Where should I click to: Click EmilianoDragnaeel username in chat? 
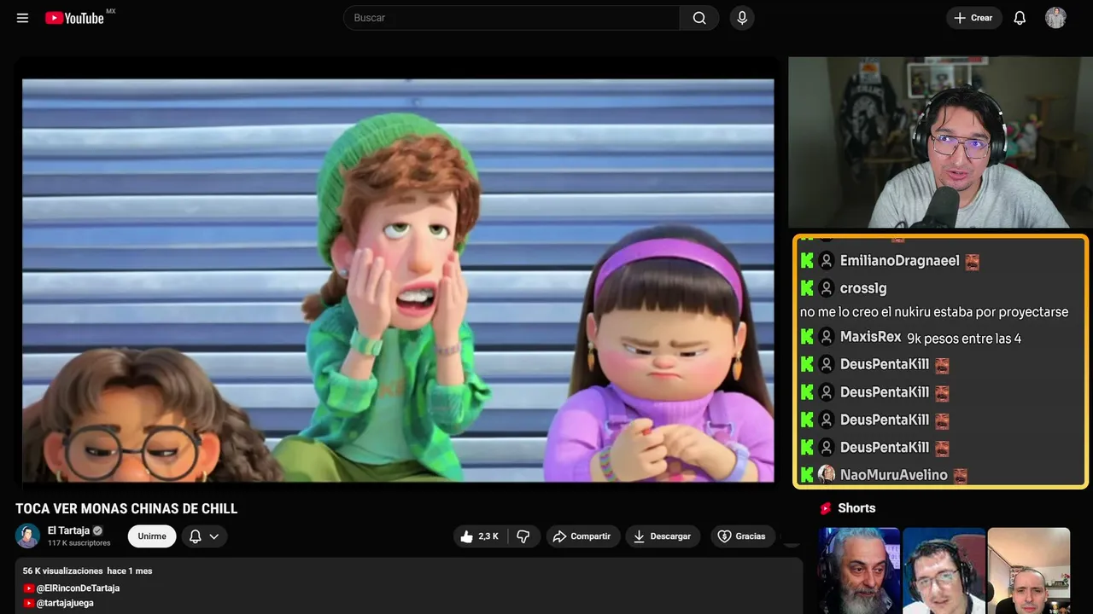tap(899, 261)
